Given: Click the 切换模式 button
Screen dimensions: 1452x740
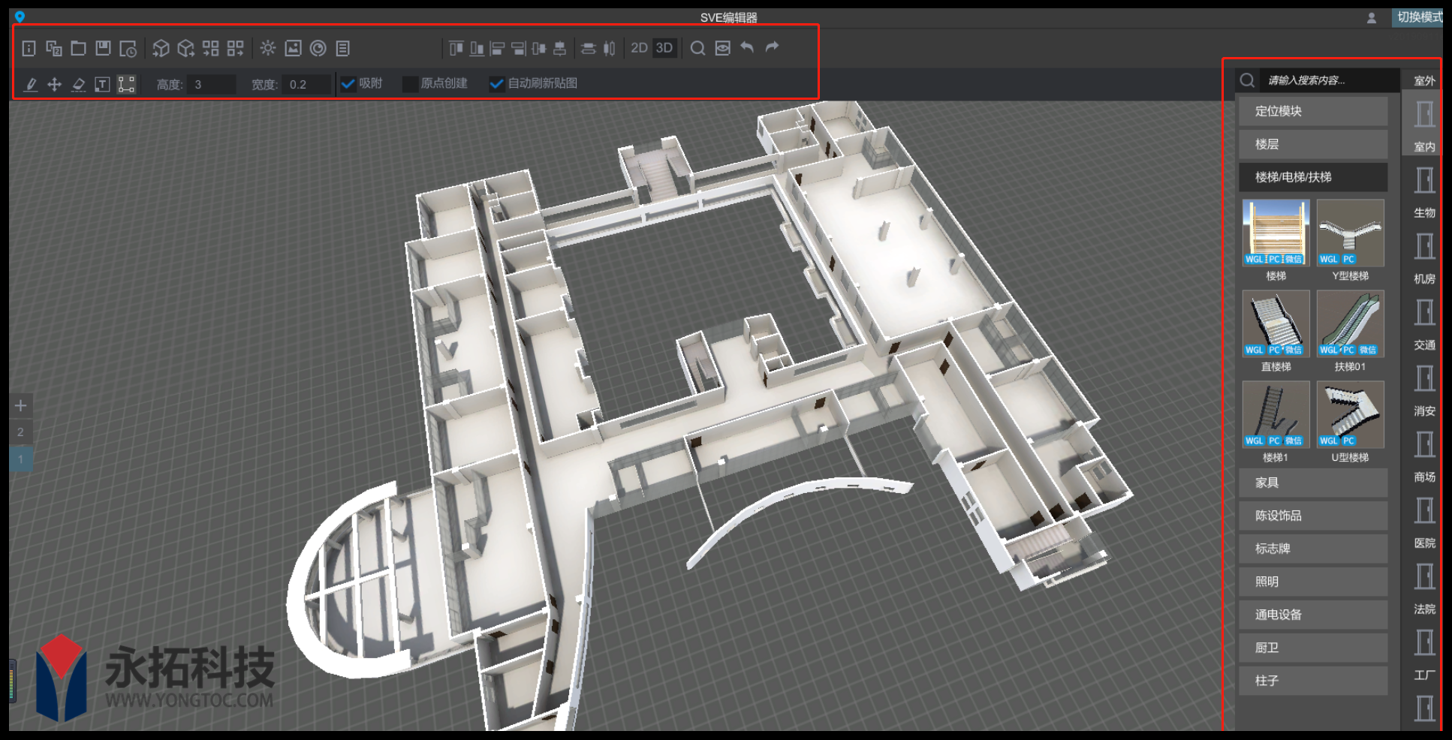Looking at the screenshot, I should [x=1419, y=17].
